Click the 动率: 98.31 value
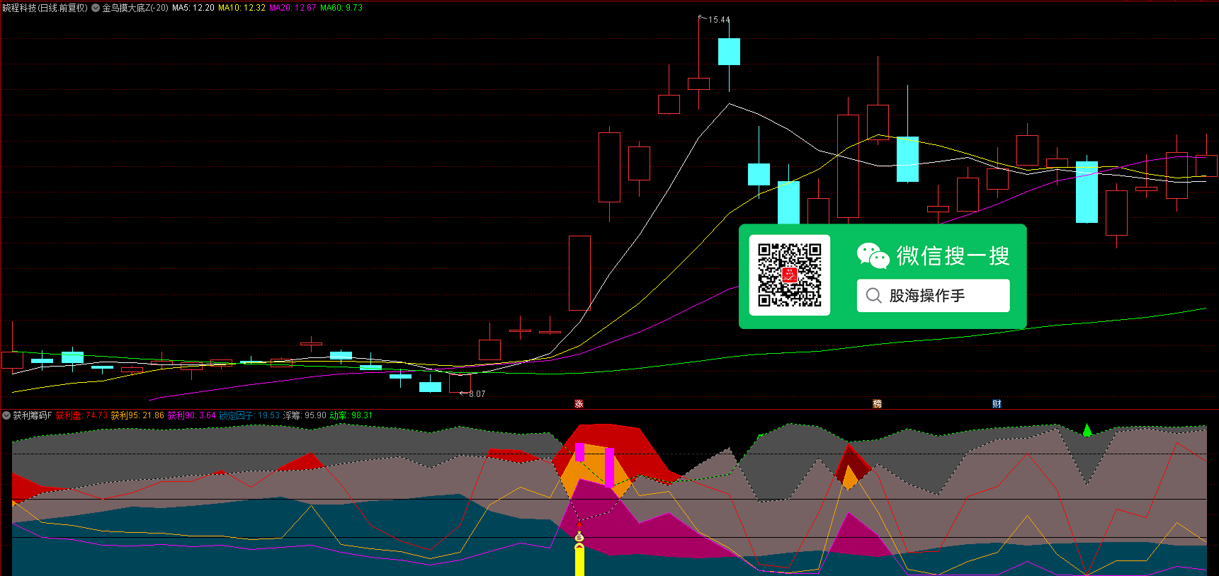Image resolution: width=1219 pixels, height=576 pixels. point(351,415)
